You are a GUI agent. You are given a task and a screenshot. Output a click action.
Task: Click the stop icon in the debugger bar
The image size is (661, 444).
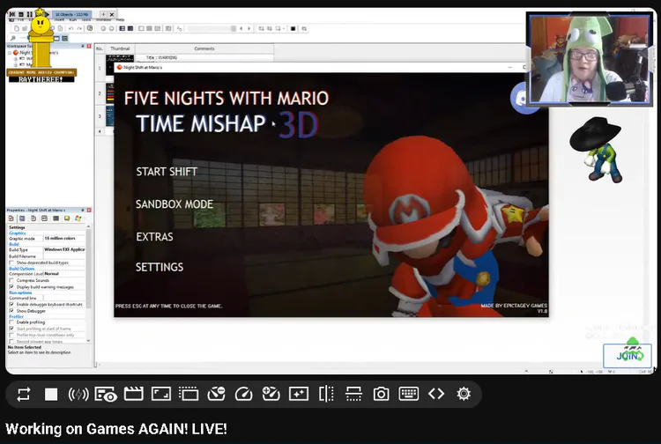(21, 14)
